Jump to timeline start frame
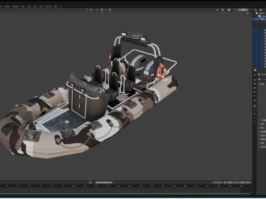 97,182
